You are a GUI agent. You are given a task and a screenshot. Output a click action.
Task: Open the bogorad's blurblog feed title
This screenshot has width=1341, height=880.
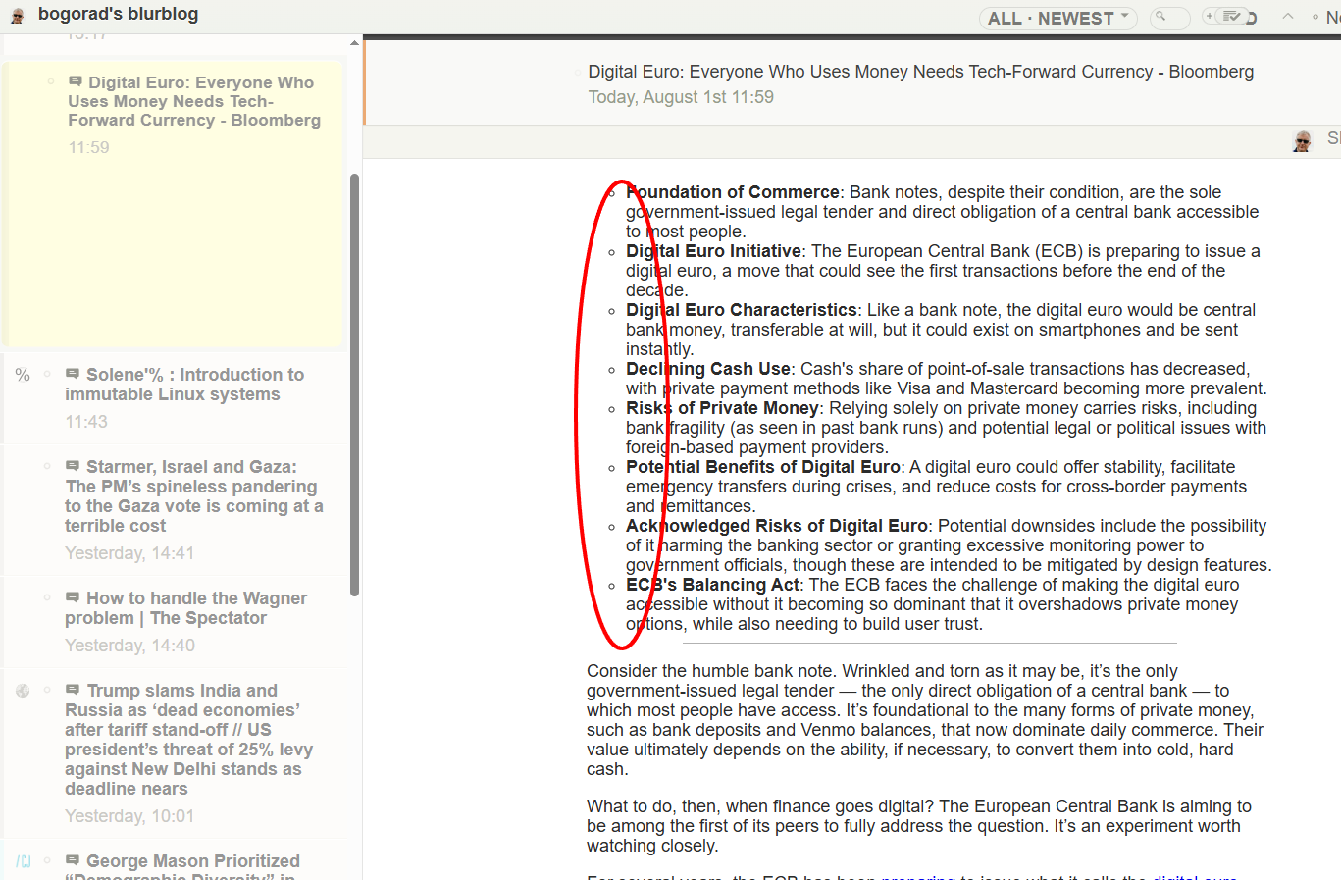point(118,14)
